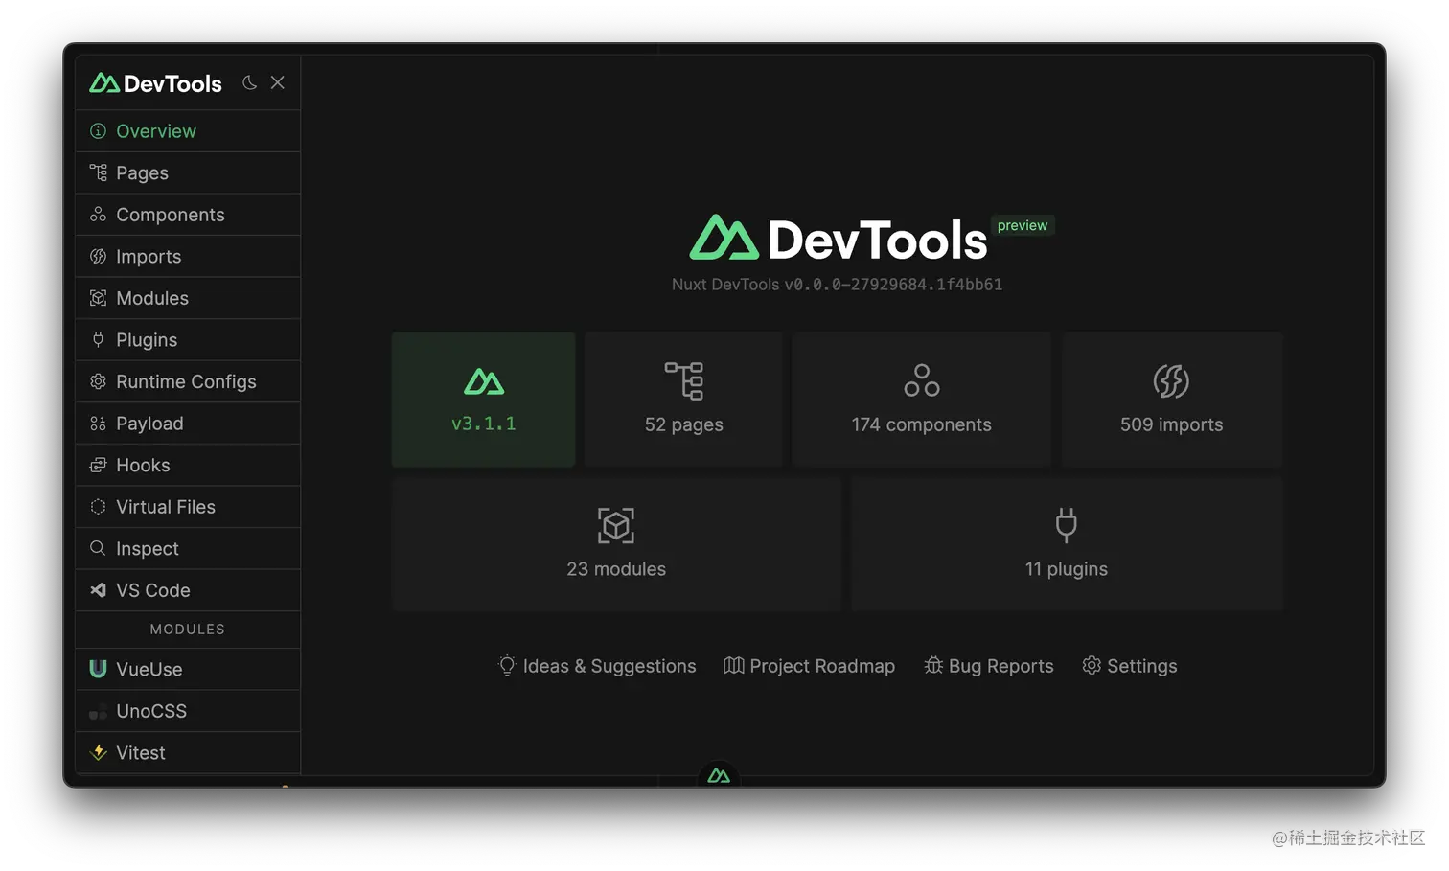Click the Inspect magnifier icon
The height and width of the screenshot is (871, 1449).
click(x=98, y=548)
